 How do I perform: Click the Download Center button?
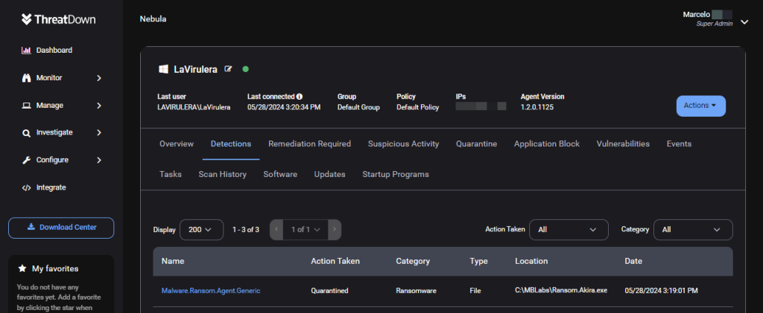[x=61, y=228]
